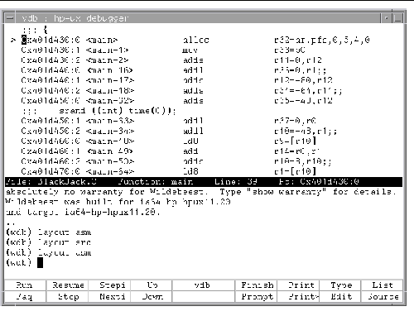This screenshot has height=316, width=414.
Task: Click the Resume softkey button
Action: tap(67, 285)
